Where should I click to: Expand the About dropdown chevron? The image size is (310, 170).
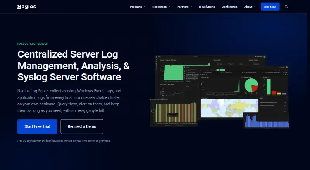pos(255,7)
